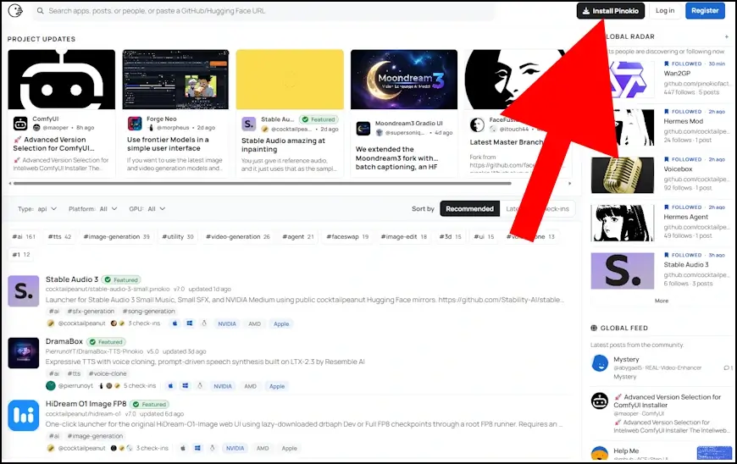Click the HiDream O1 Image FP8 app icon
737x464 pixels.
pyautogui.click(x=24, y=416)
